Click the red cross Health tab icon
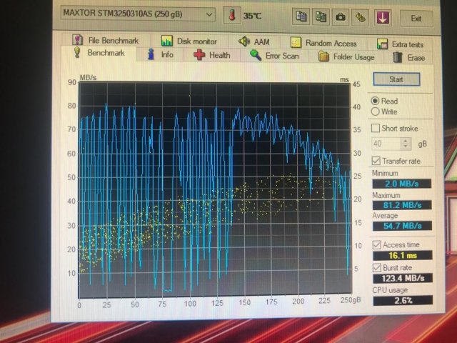The image size is (457, 343). [x=199, y=55]
